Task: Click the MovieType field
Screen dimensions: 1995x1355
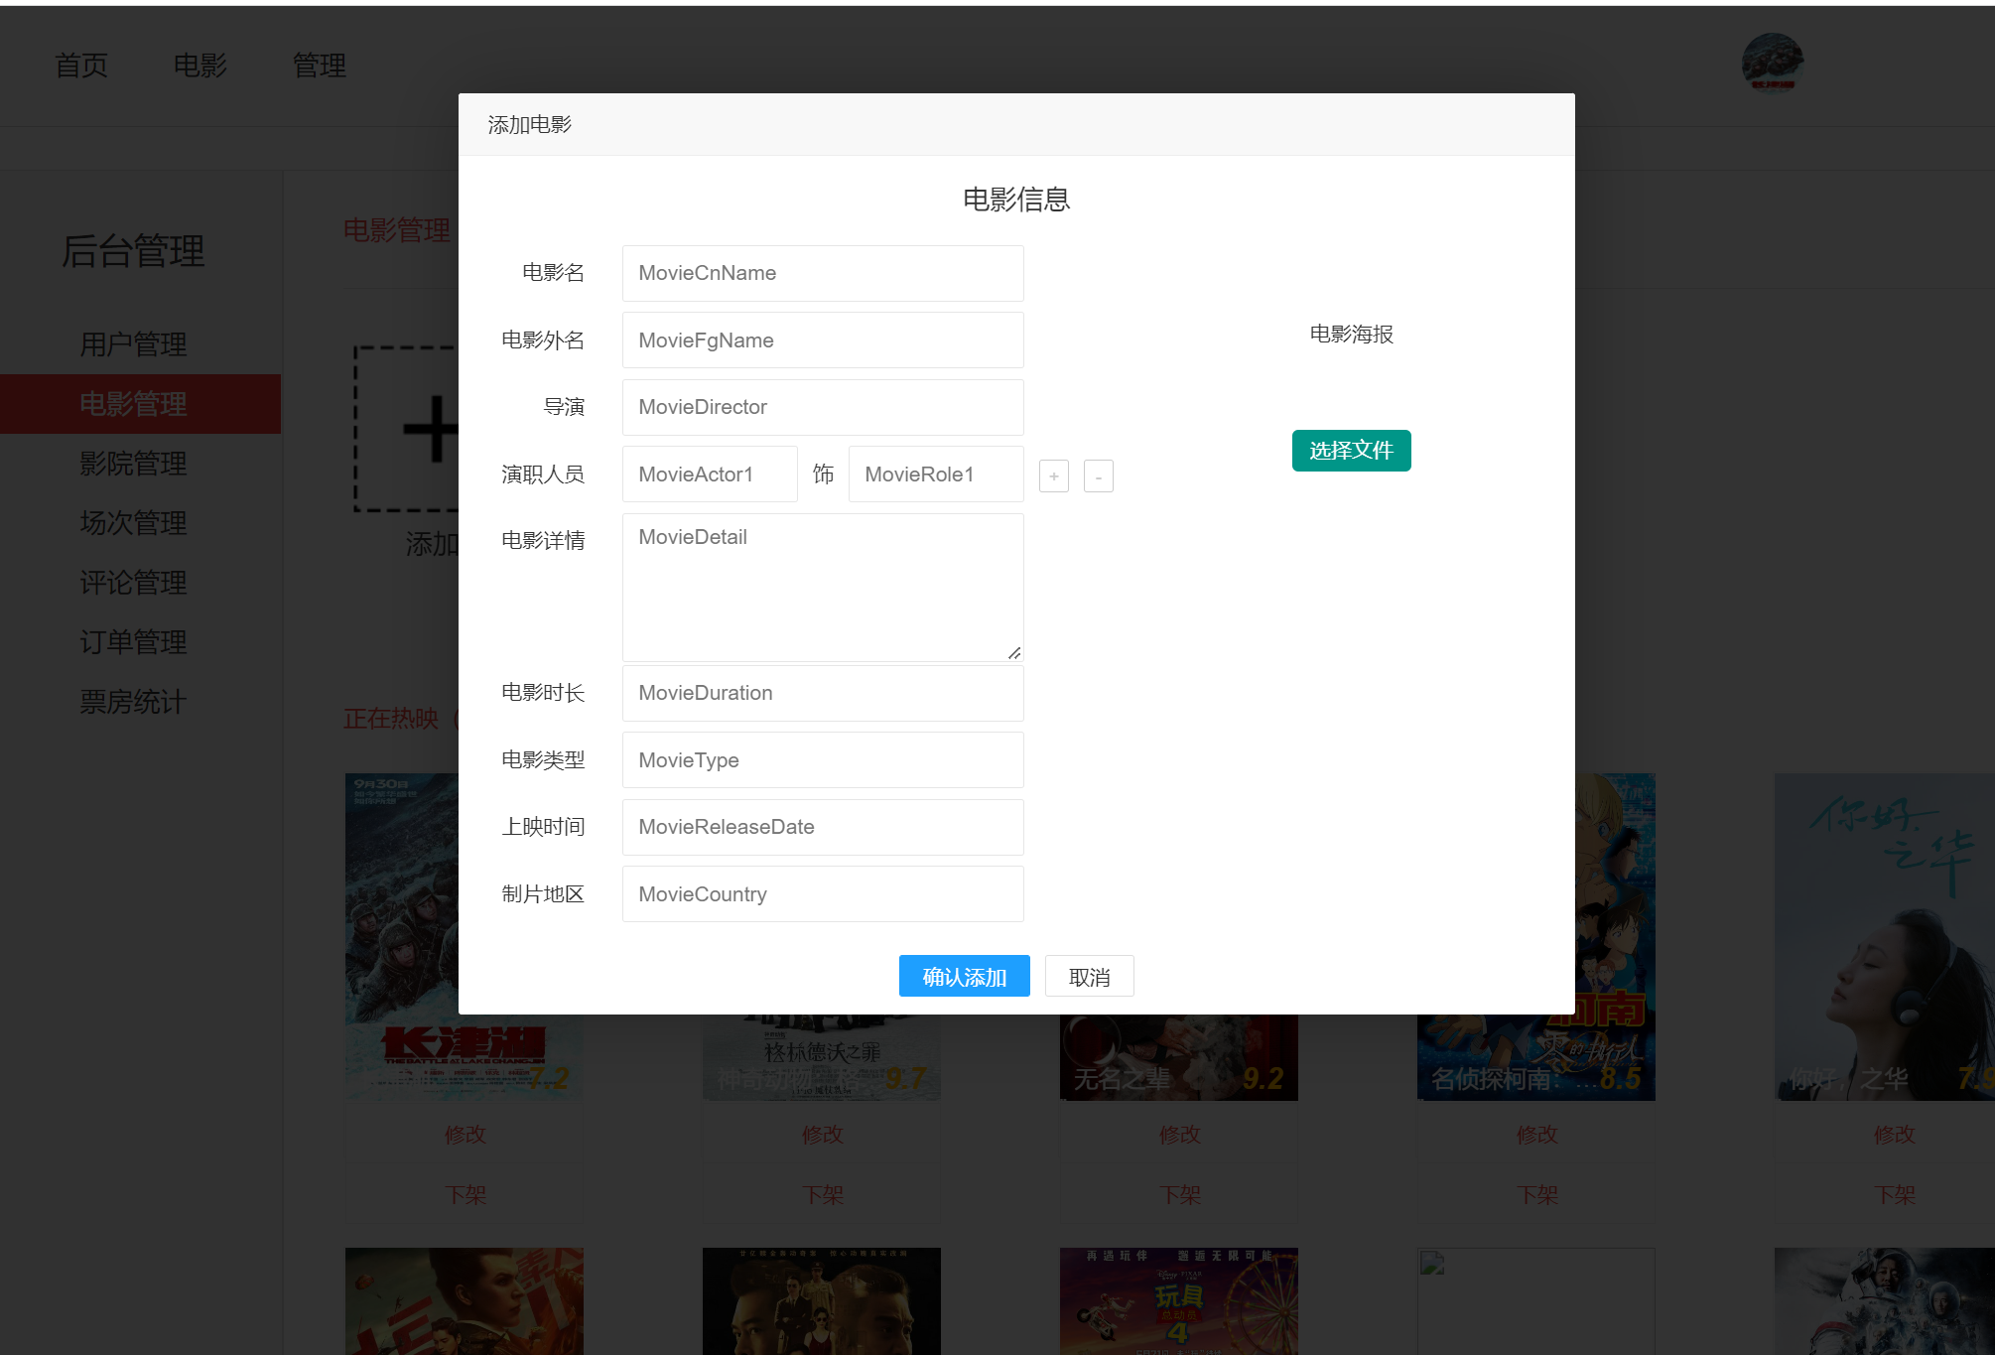Action: click(823, 760)
